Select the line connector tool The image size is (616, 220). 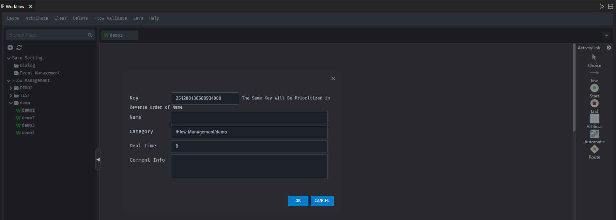594,73
